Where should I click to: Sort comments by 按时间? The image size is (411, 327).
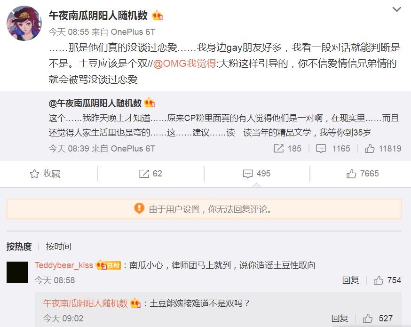coord(58,247)
